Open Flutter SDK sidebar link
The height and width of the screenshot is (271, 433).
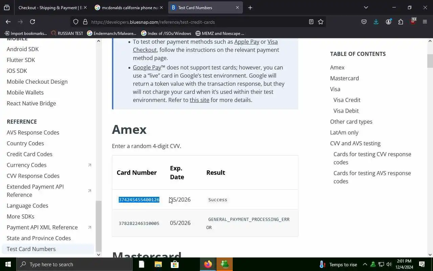point(21,60)
